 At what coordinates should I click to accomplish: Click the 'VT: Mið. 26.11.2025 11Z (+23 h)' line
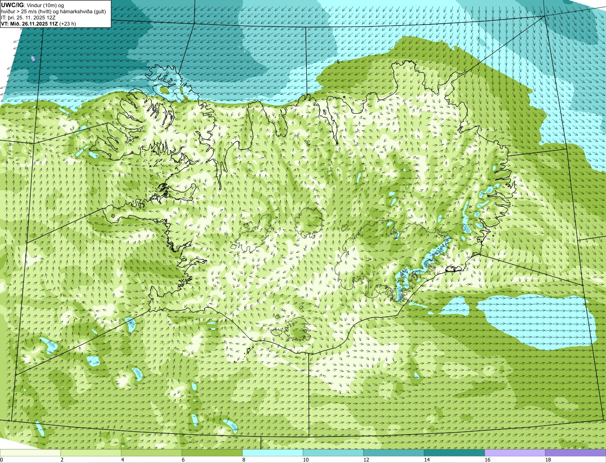click(x=38, y=23)
